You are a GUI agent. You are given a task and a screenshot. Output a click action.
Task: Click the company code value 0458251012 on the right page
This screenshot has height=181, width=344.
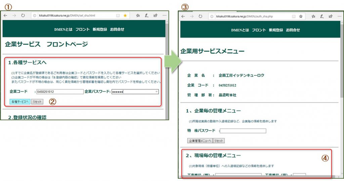(x=227, y=85)
